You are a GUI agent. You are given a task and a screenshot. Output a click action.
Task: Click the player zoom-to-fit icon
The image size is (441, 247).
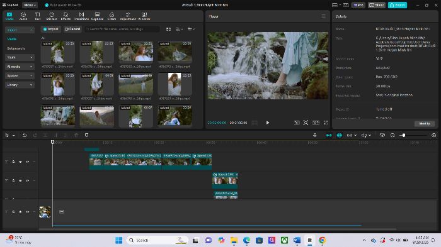306,123
